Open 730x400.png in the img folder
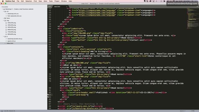Image resolution: width=199 pixels, height=112 pixels. [x=12, y=32]
